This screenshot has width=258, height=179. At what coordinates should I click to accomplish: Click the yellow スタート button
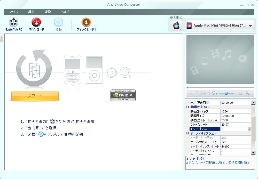pyautogui.click(x=35, y=96)
